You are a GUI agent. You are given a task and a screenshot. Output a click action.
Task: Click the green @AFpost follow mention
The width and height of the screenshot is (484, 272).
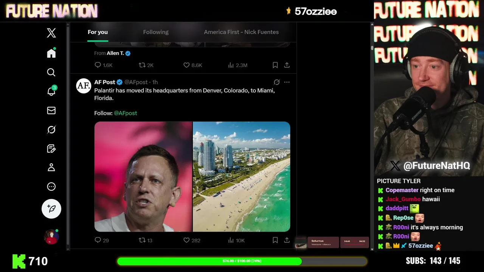click(x=126, y=113)
